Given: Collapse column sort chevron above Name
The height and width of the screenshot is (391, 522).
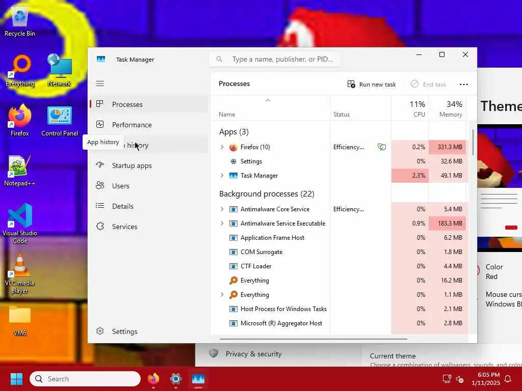Looking at the screenshot, I should click(x=268, y=100).
